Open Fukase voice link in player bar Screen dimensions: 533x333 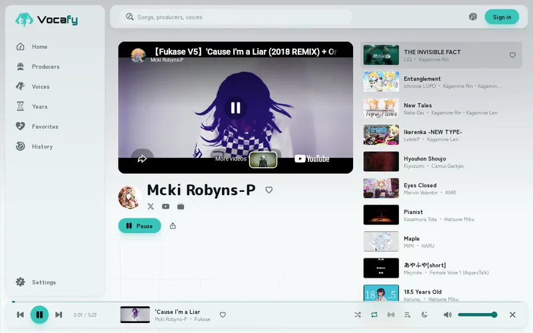pos(203,320)
